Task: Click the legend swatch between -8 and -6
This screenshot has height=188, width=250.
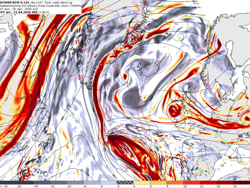Action: [92, 182]
